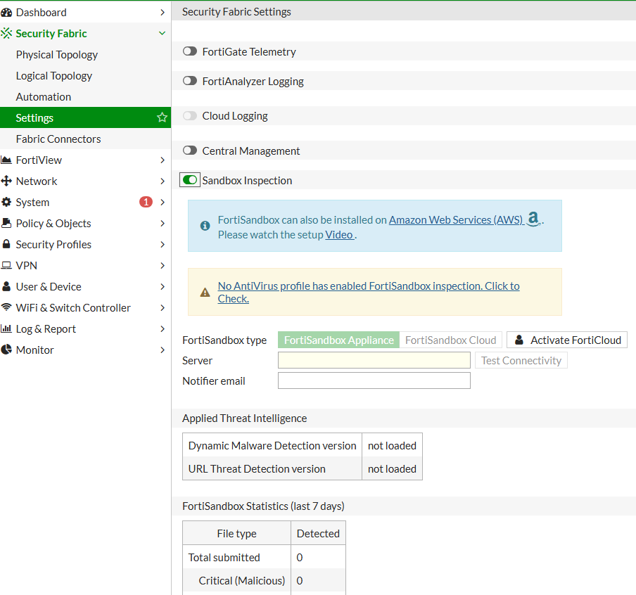Enable FortiAnalyzer Logging toggle
This screenshot has width=636, height=595.
[190, 81]
